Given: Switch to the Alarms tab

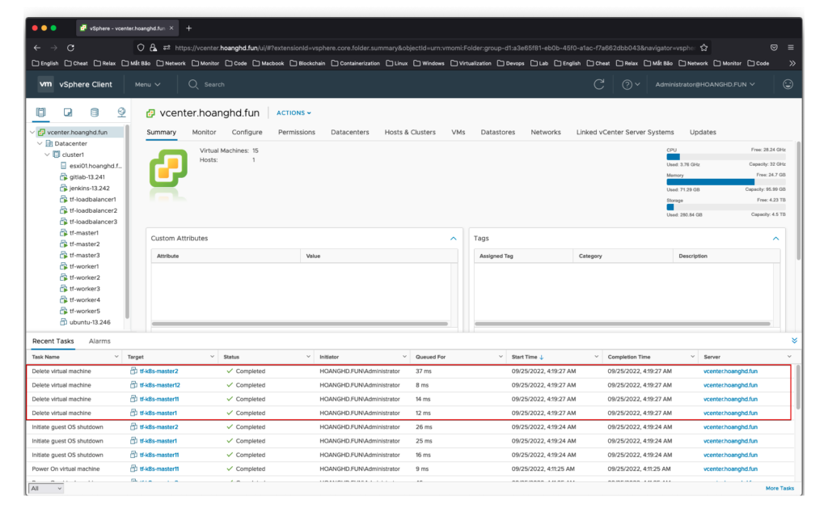Looking at the screenshot, I should (99, 341).
